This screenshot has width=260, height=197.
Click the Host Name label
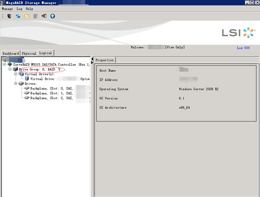[107, 71]
